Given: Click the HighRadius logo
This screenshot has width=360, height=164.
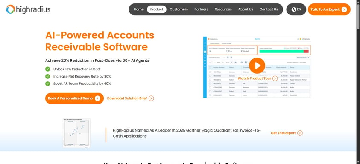Looking at the screenshot, I should pyautogui.click(x=28, y=9).
